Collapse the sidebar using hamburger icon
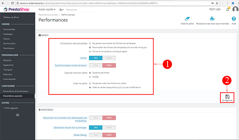This screenshot has height=140, width=239. click(17, 115)
